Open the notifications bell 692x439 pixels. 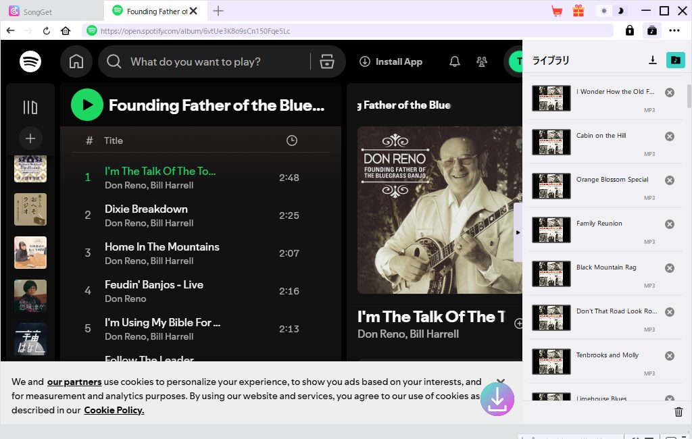(455, 61)
